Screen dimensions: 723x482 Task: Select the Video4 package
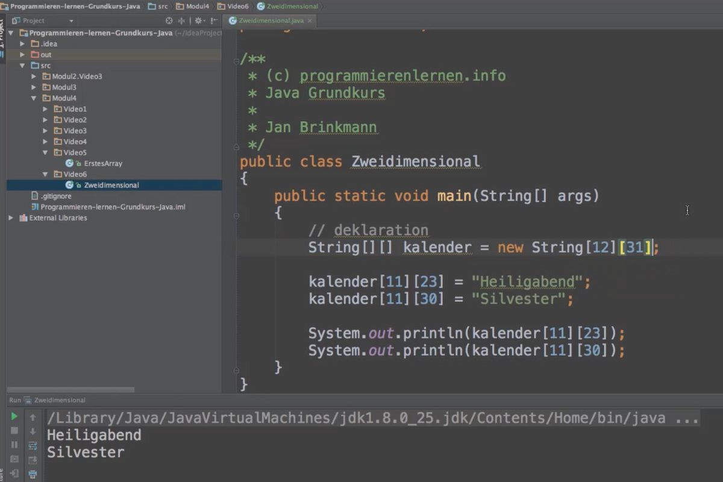[x=75, y=142]
